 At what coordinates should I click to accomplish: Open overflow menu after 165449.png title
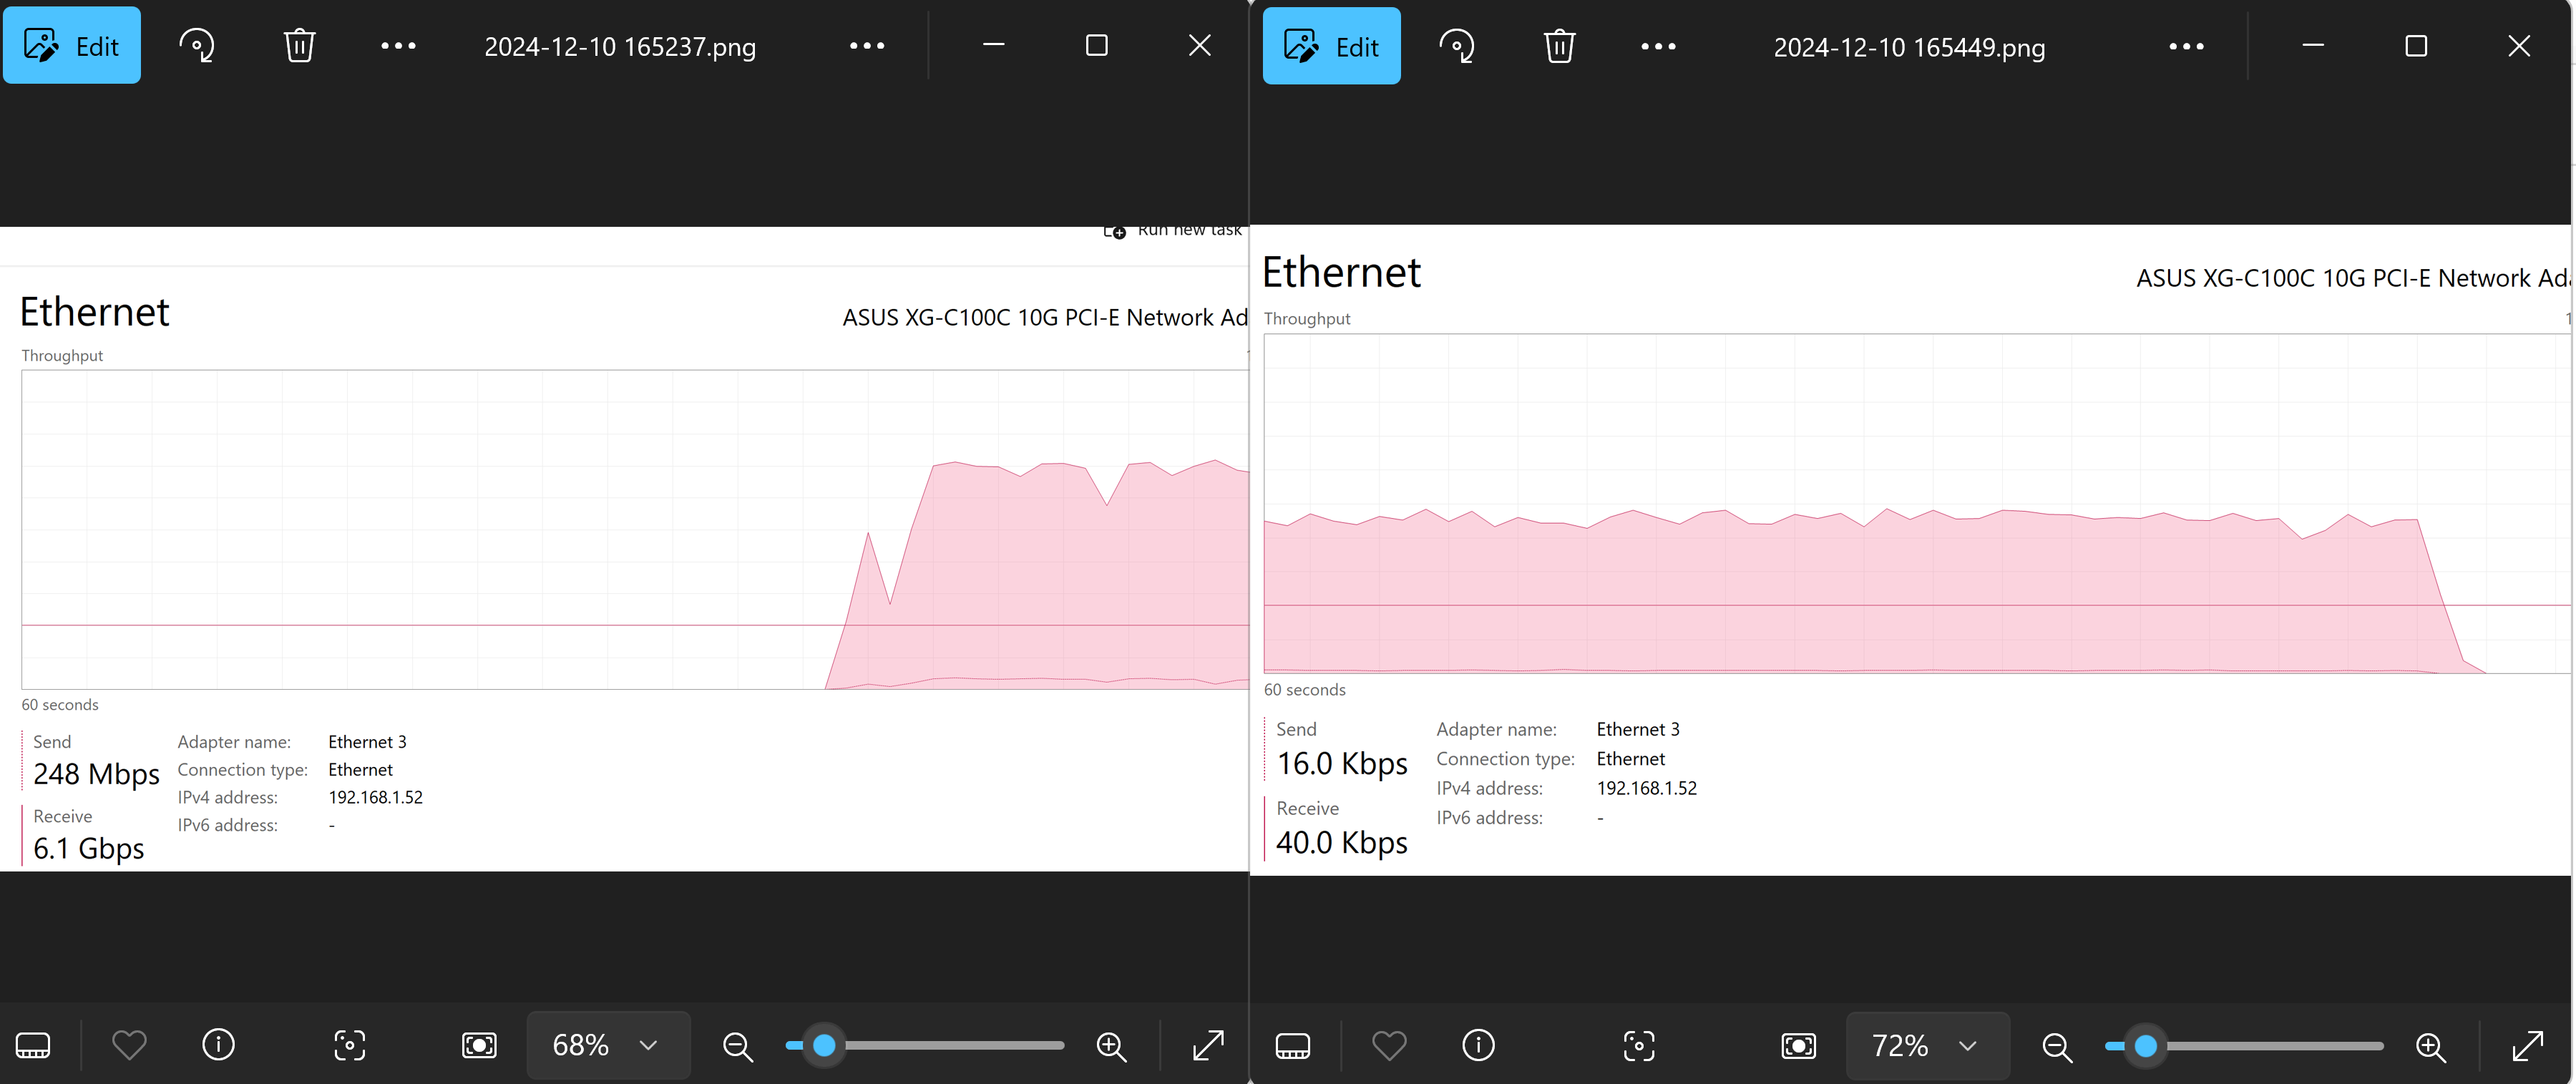pyautogui.click(x=2186, y=47)
